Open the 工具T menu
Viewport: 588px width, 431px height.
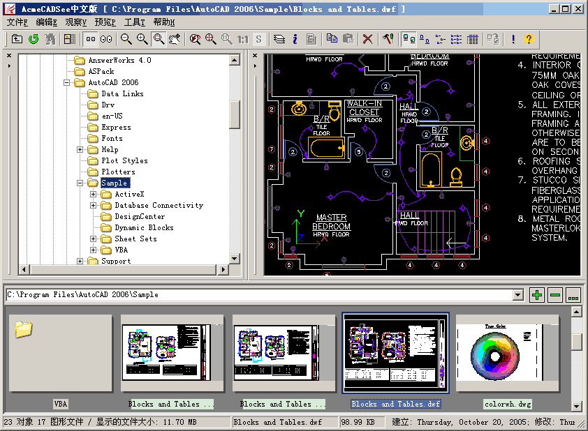[135, 22]
